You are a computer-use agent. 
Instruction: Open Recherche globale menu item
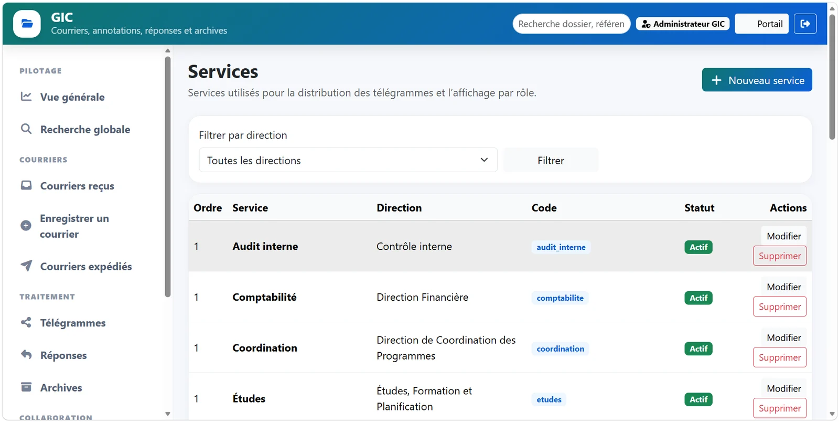click(85, 130)
